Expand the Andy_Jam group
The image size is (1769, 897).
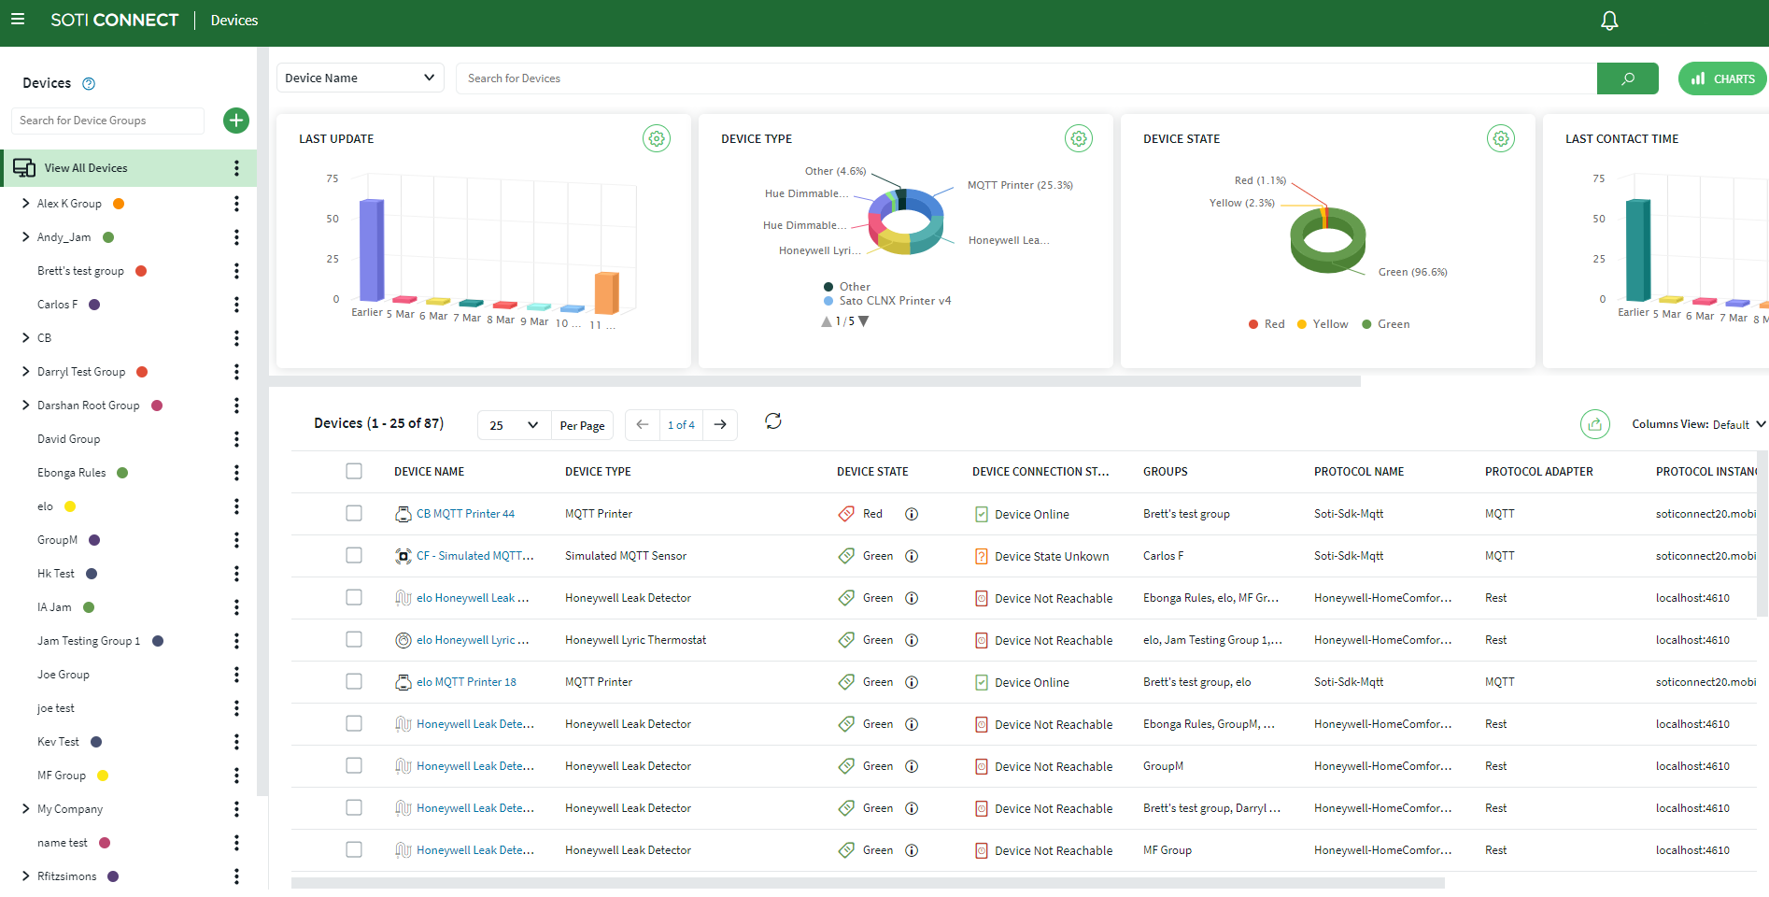point(25,237)
